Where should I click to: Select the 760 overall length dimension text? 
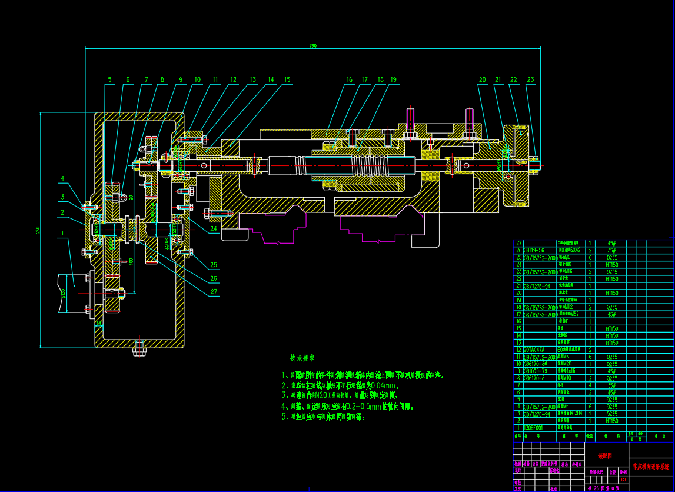313,46
